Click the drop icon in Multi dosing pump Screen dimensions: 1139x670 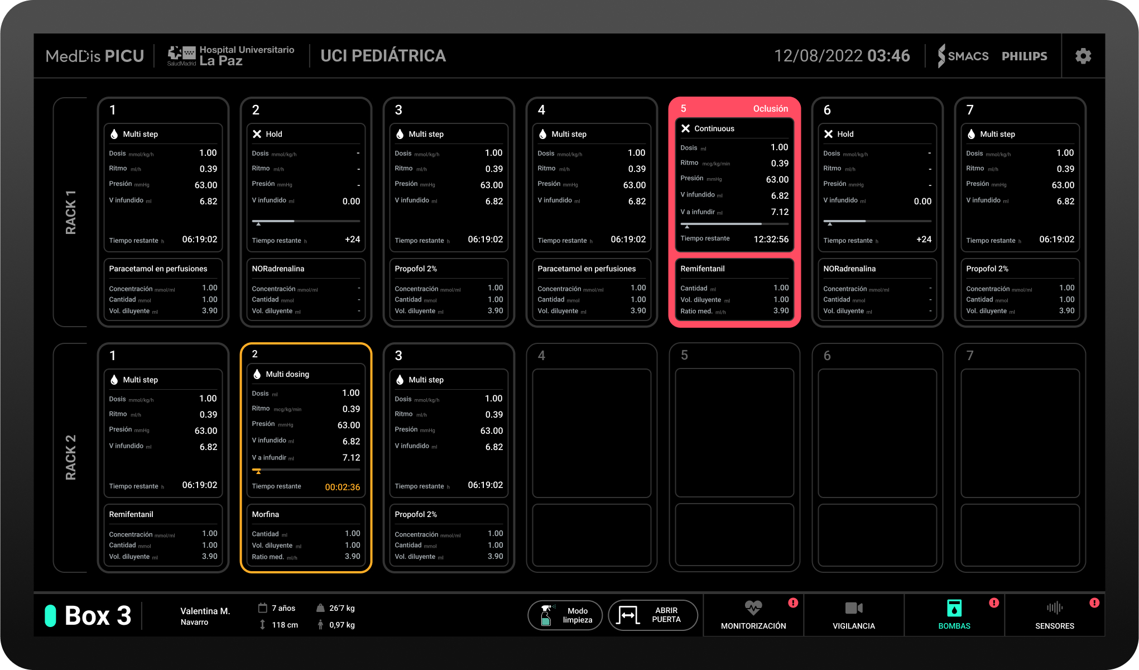pos(257,374)
